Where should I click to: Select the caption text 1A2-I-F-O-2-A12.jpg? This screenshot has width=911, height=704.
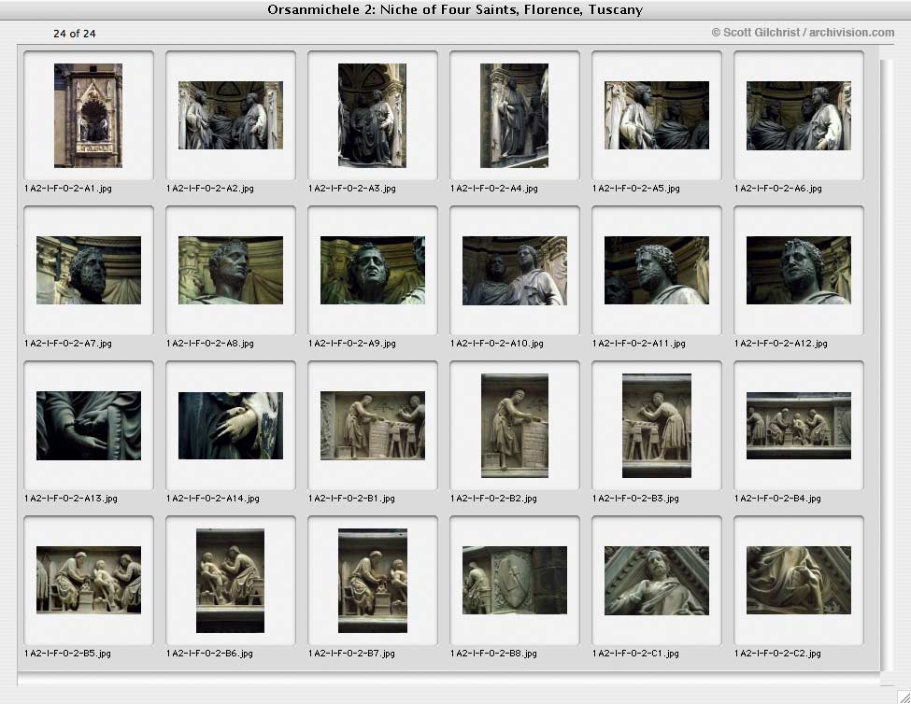coord(781,343)
